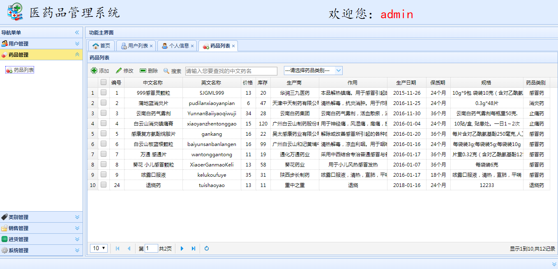Expand the 类别管理 accordion section
Screen dimensions: 558x269
tap(77, 217)
